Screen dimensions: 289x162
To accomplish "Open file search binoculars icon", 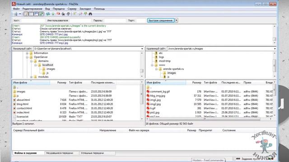I will point(90,14).
